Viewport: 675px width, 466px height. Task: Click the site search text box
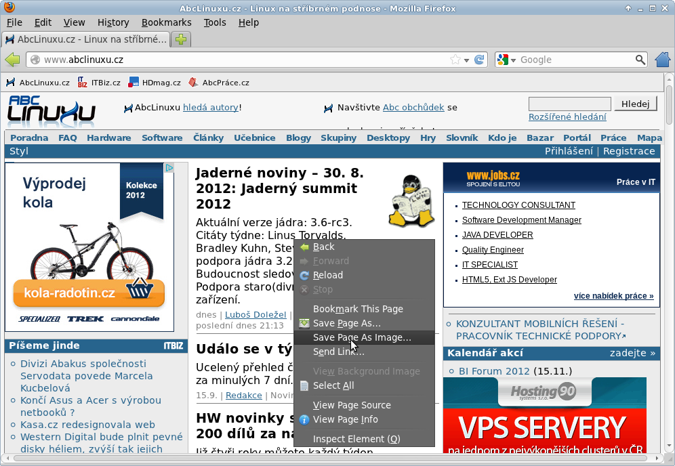pos(569,104)
